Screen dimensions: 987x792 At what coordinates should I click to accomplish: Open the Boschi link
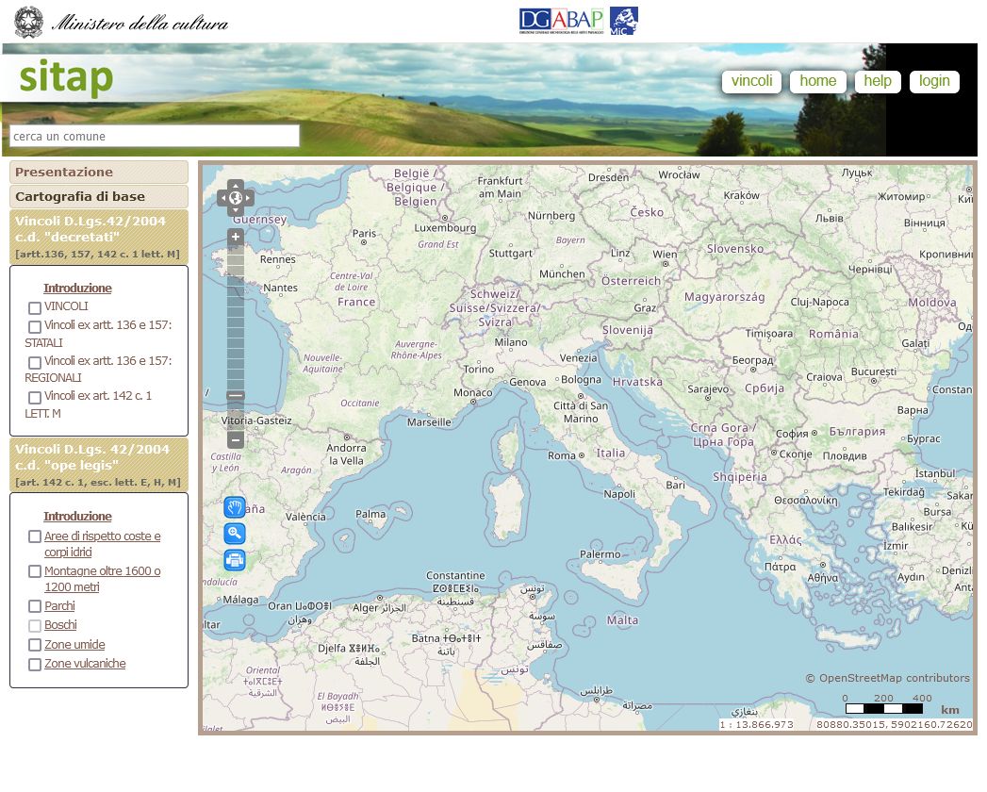pyautogui.click(x=60, y=624)
